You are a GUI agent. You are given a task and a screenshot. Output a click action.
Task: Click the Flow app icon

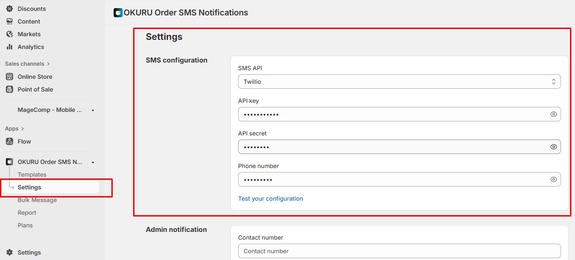(x=10, y=141)
